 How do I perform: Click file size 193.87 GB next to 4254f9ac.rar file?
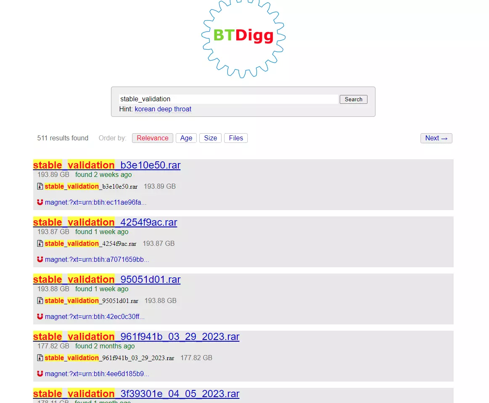point(159,243)
